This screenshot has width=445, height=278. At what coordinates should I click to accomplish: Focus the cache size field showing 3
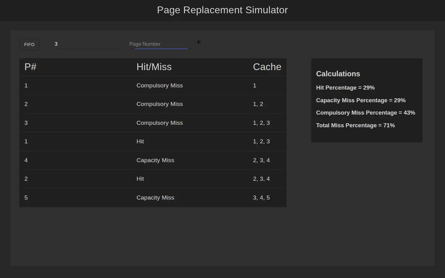point(87,44)
